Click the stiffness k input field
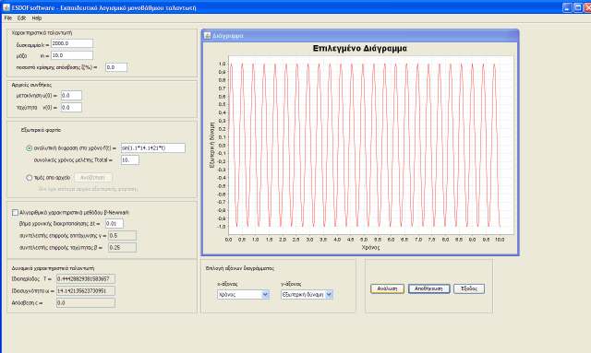The width and height of the screenshot is (591, 353). pos(72,43)
